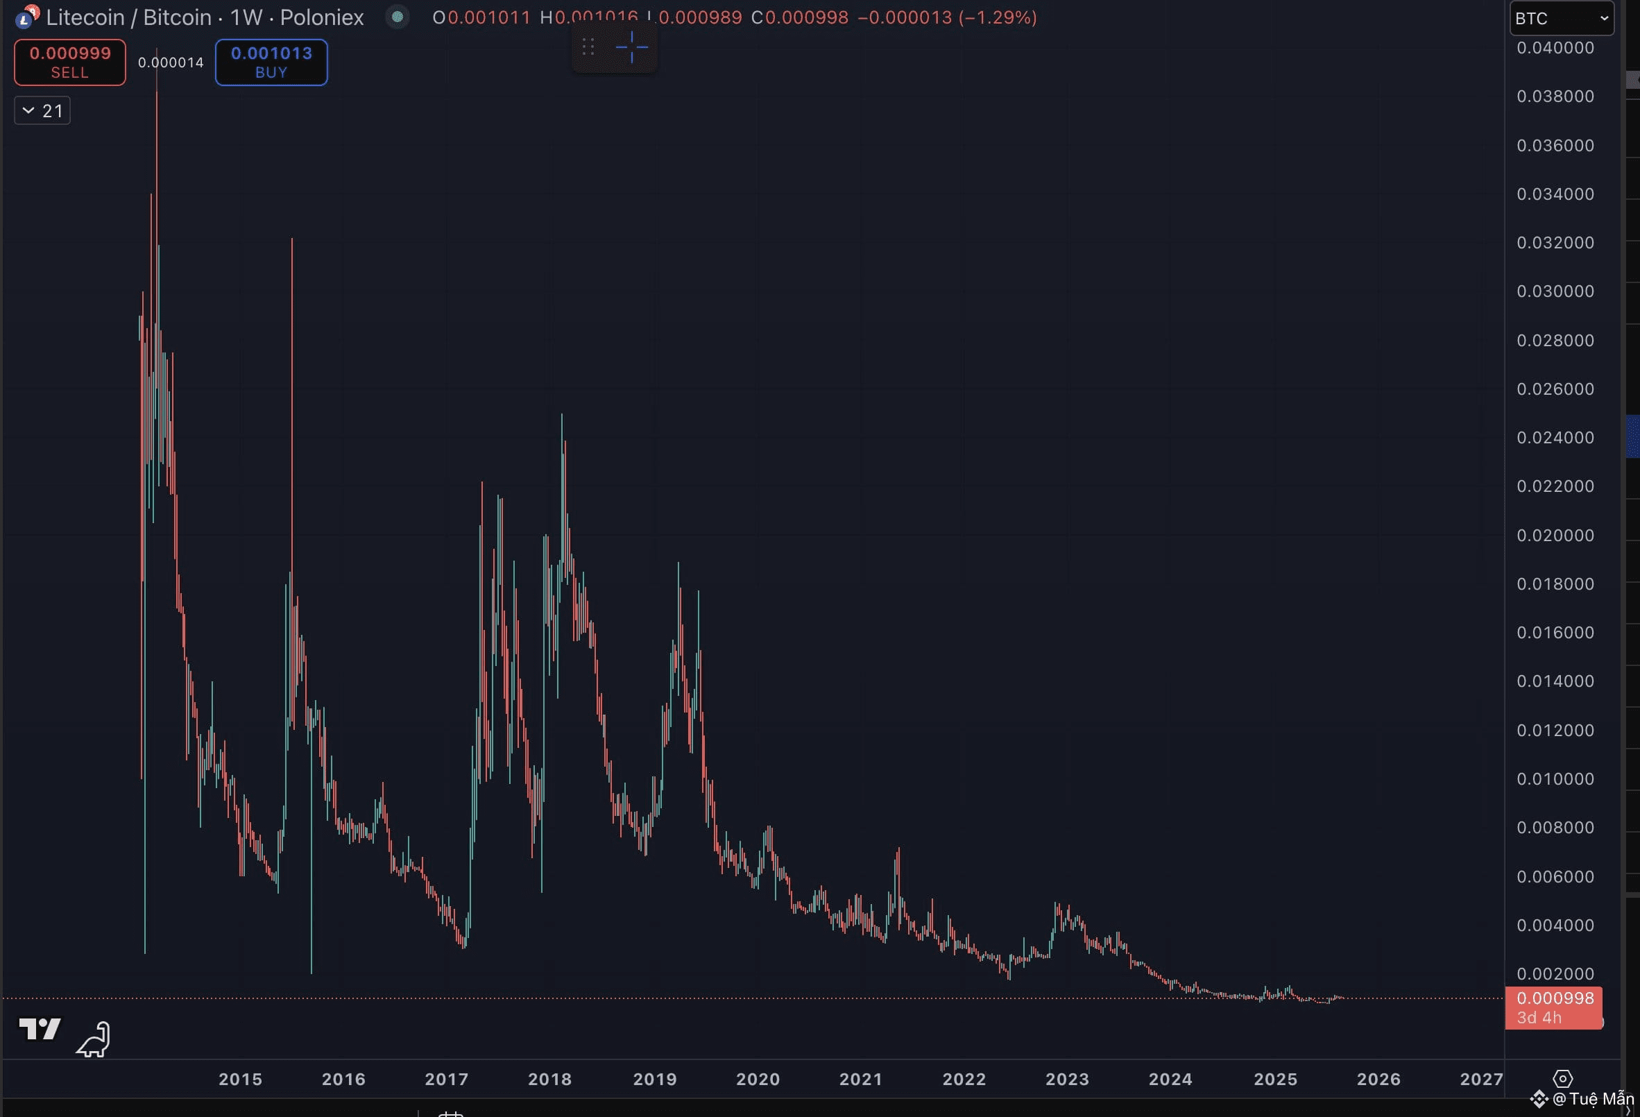Image resolution: width=1640 pixels, height=1117 pixels.
Task: Click the 0.018000 price scale label
Action: [x=1555, y=584]
